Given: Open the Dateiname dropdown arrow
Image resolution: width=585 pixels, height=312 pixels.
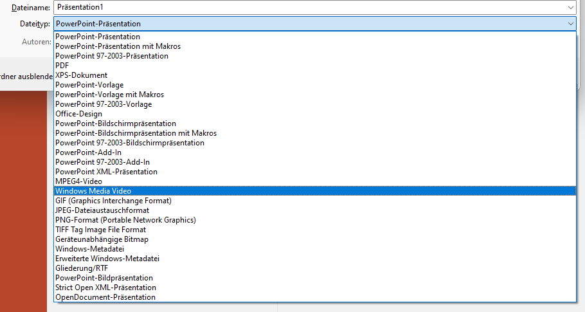Looking at the screenshot, I should [570, 8].
